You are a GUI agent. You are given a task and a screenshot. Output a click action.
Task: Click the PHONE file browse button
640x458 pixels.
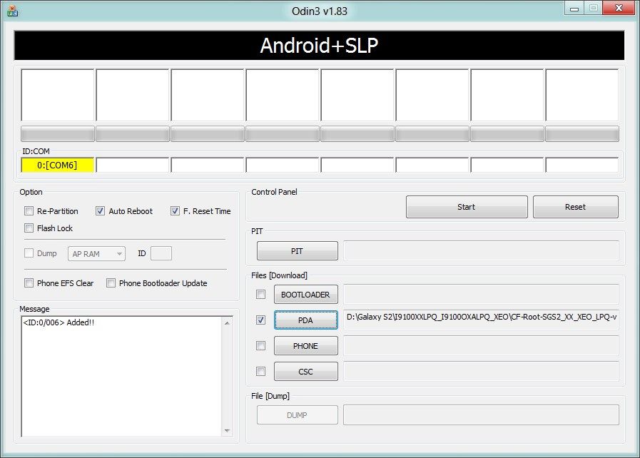305,345
